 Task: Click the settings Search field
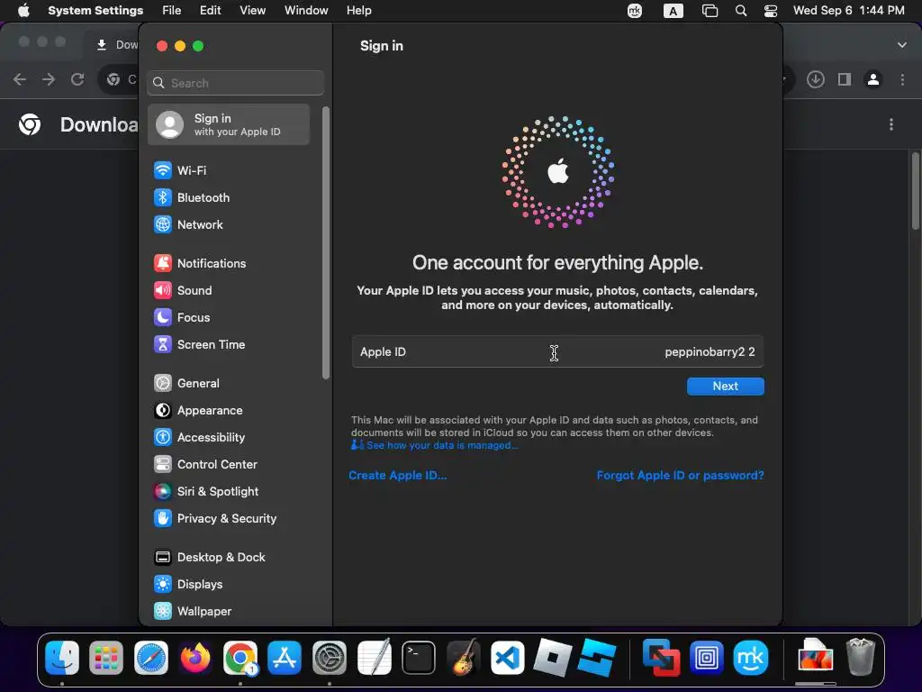[x=235, y=83]
